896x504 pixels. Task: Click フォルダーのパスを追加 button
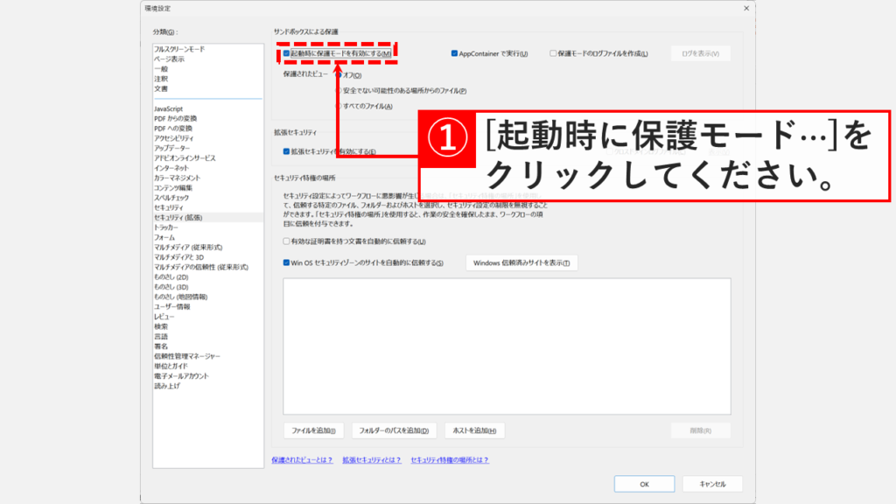[x=394, y=430]
